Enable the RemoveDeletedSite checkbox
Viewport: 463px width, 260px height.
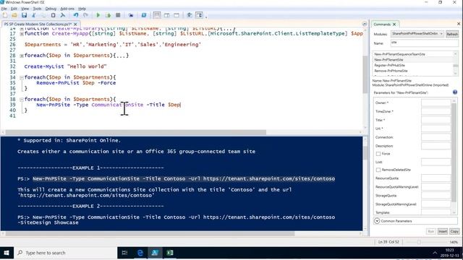point(378,170)
